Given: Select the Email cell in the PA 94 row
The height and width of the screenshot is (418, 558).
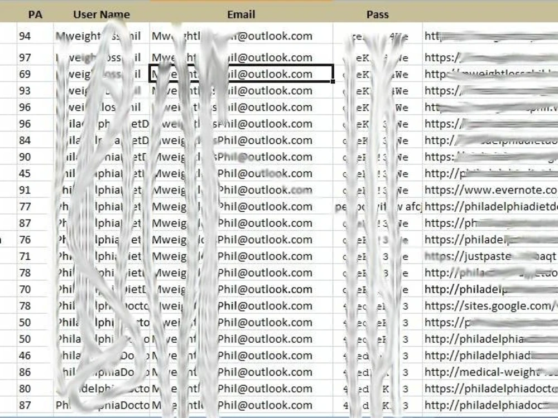Looking at the screenshot, I should [x=241, y=36].
